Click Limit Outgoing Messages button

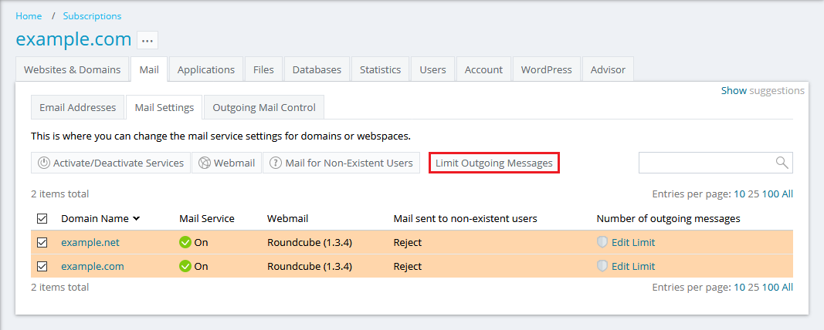(493, 163)
